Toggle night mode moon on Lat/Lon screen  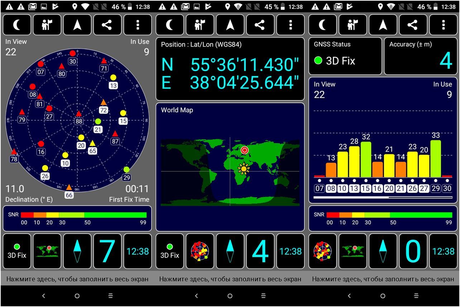coord(170,25)
